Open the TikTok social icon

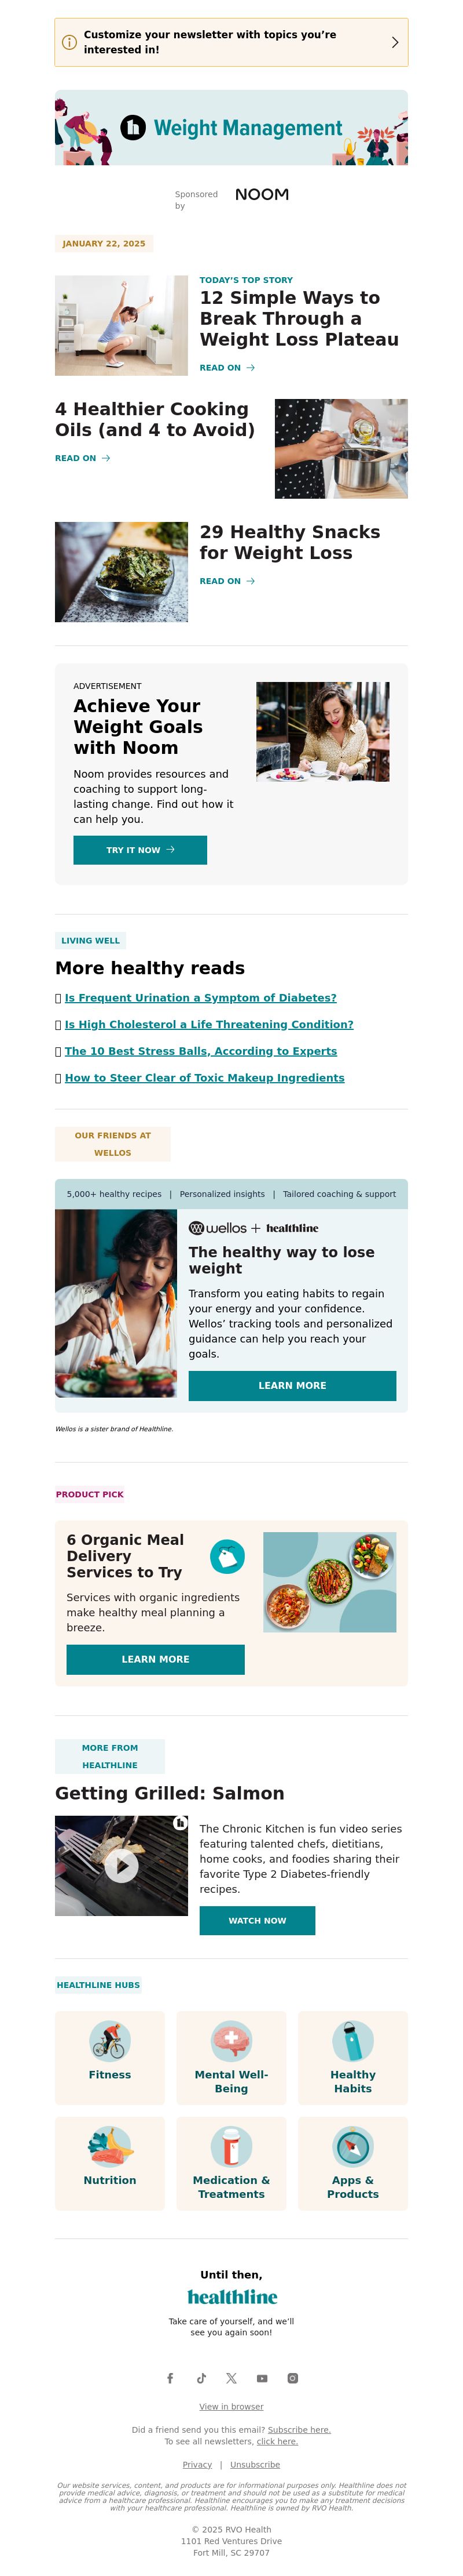tap(201, 2378)
